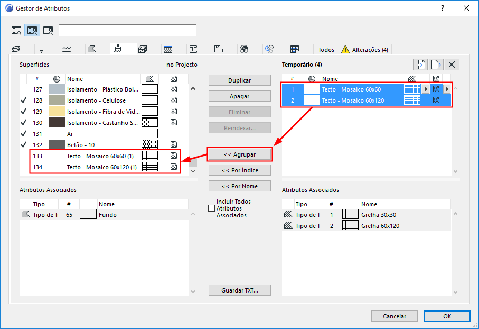Click the Superfícies list scroll down arrow
The width and height of the screenshot is (479, 329).
pyautogui.click(x=193, y=171)
